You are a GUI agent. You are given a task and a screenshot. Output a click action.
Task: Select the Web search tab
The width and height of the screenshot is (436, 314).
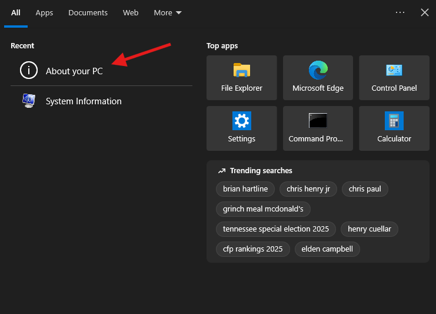coord(131,12)
